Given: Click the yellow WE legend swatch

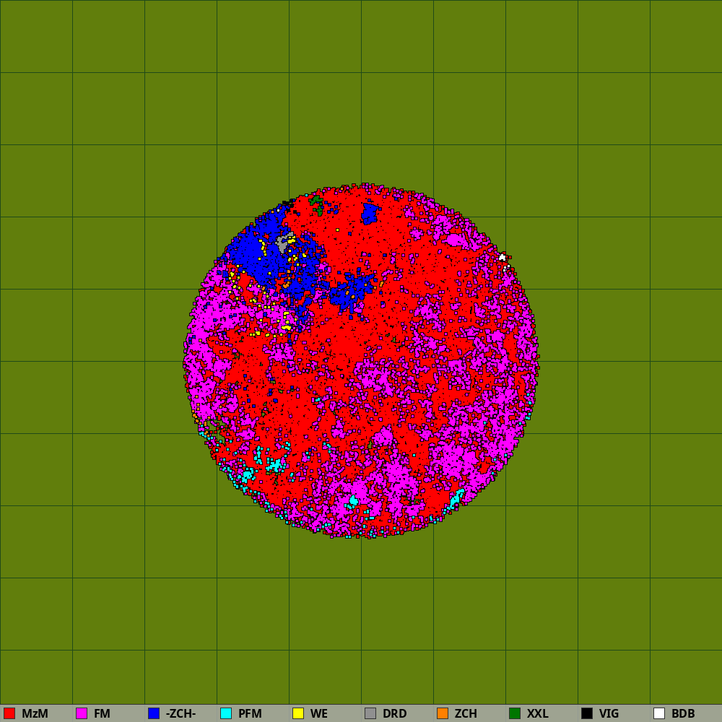Looking at the screenshot, I should coord(298,713).
